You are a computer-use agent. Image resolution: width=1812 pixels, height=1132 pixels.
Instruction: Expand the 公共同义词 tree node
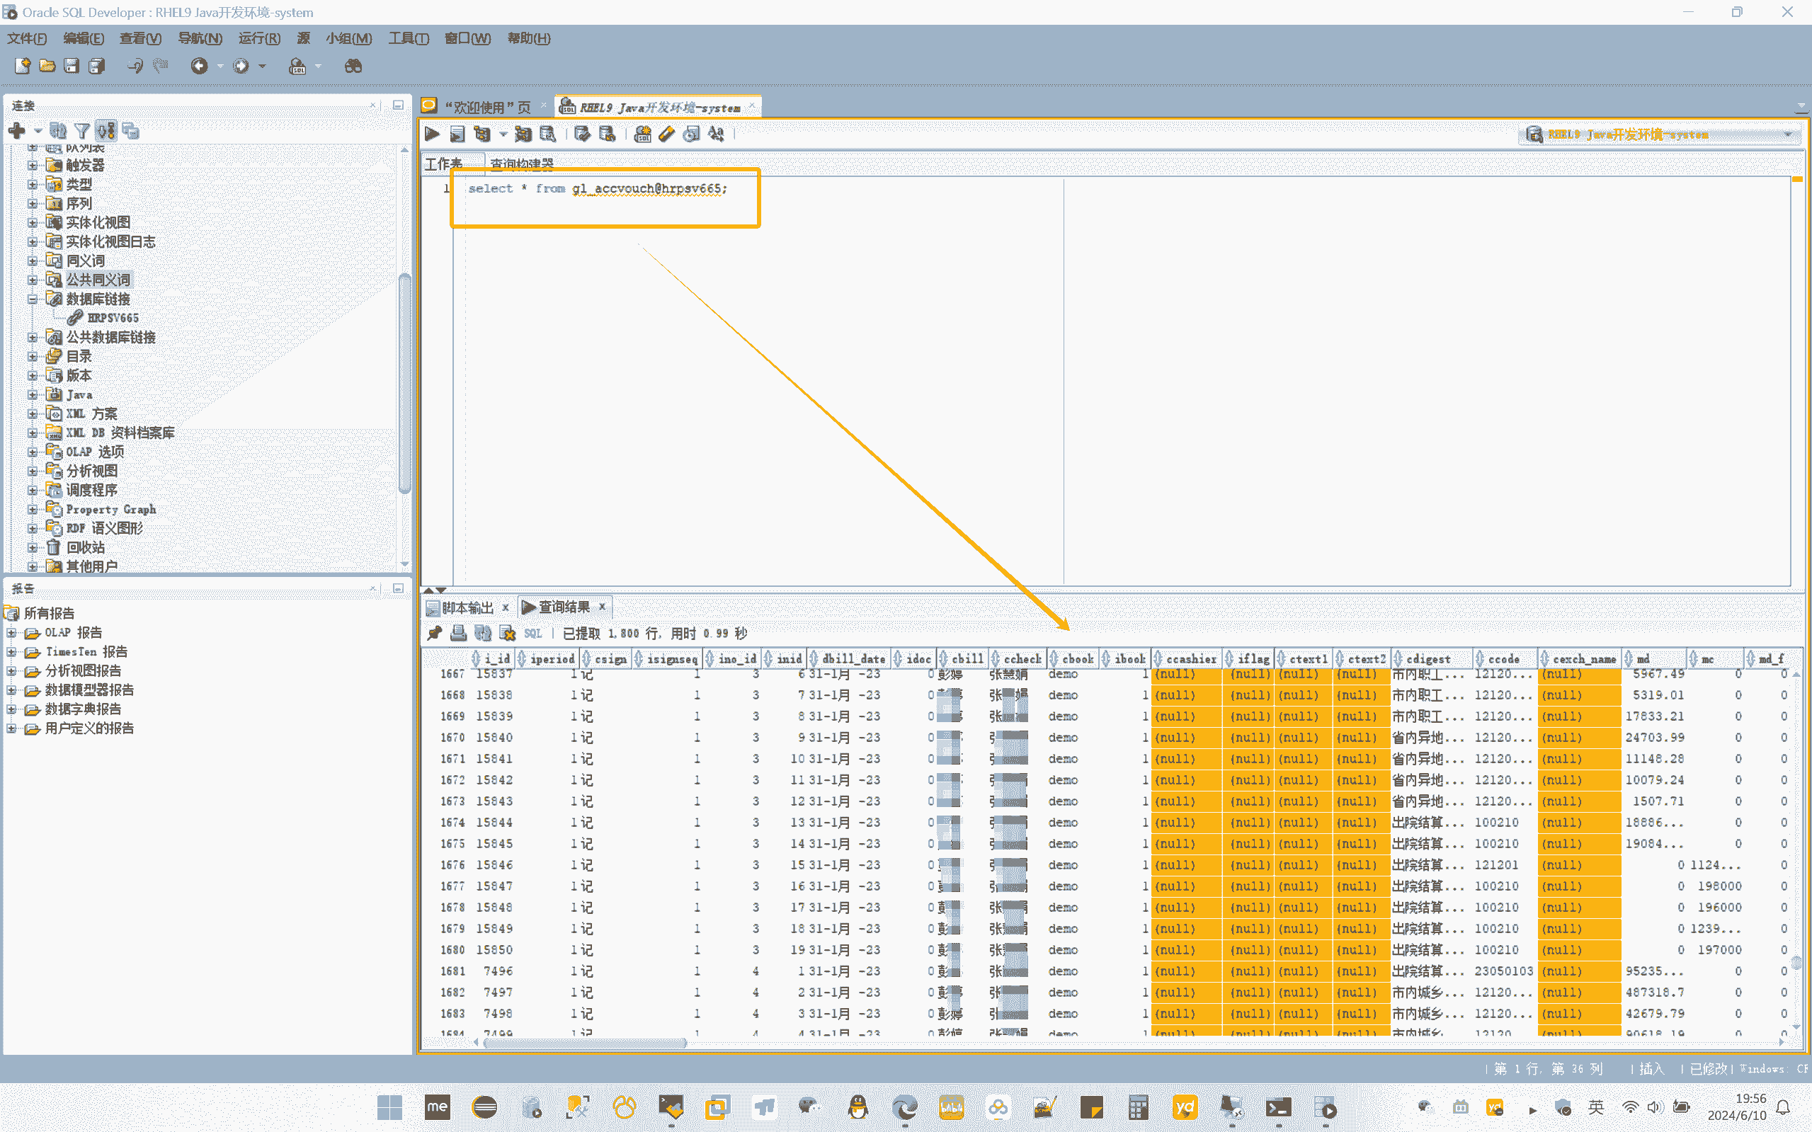(x=32, y=280)
